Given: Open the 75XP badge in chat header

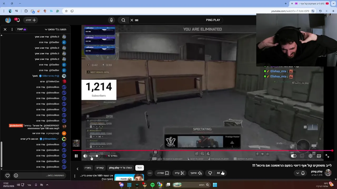Looking at the screenshot, I should (22, 29).
